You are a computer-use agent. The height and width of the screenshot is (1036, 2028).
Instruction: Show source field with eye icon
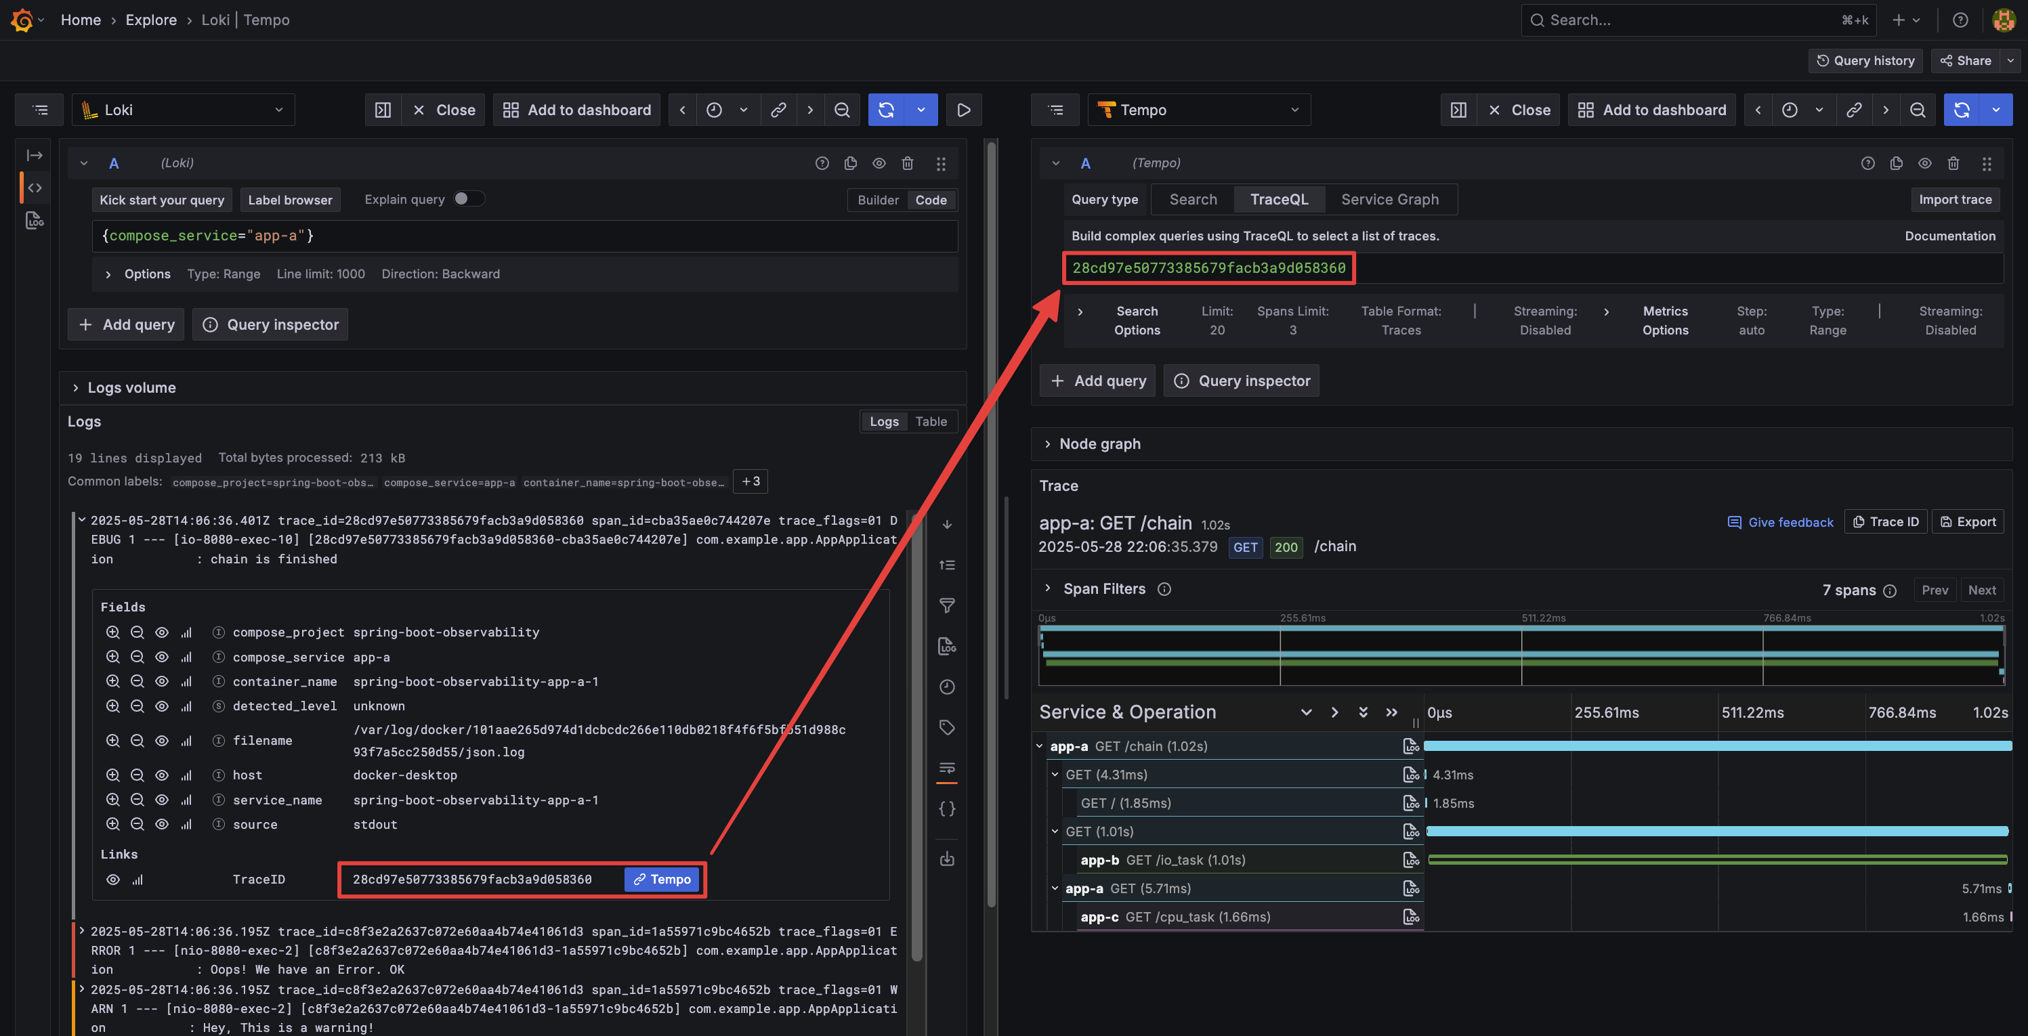click(x=161, y=824)
